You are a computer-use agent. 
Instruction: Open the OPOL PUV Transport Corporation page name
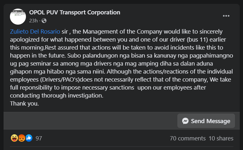(75, 12)
